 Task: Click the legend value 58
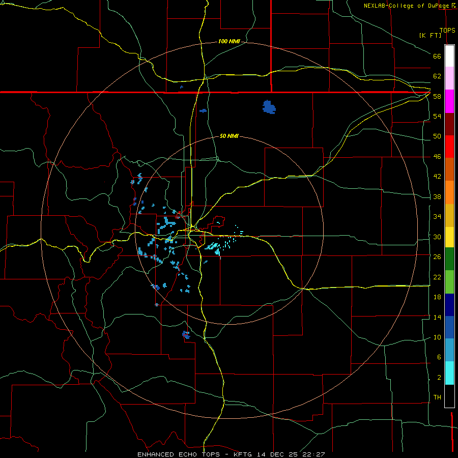(437, 96)
